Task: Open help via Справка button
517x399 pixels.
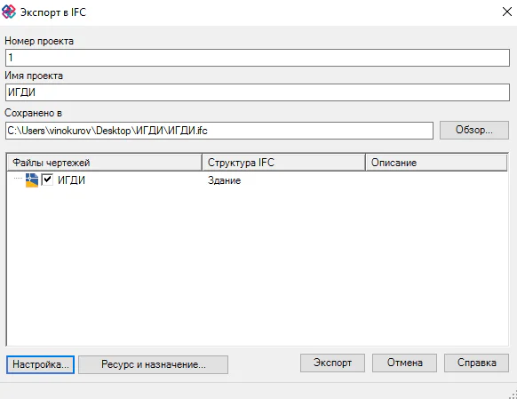Action: click(476, 363)
